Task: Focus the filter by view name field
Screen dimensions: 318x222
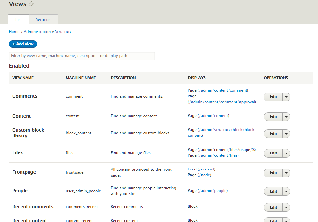Action: 82,56
